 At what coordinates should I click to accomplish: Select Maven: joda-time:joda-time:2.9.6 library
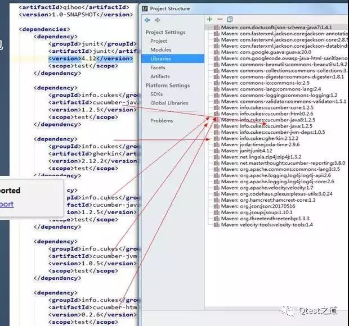point(261,144)
